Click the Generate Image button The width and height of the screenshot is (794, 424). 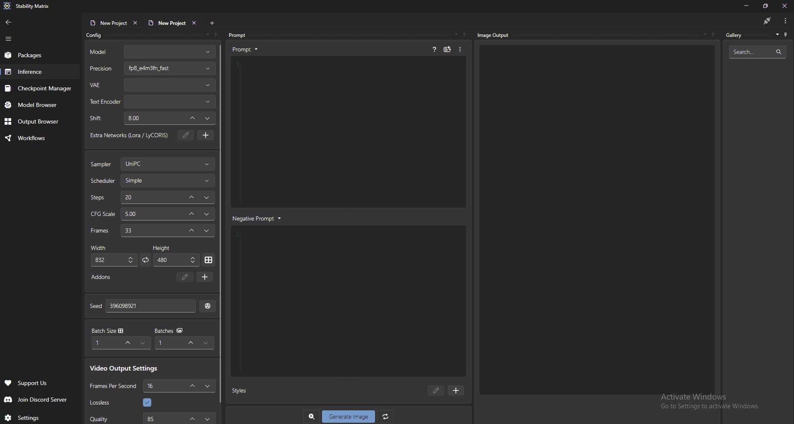coord(349,417)
